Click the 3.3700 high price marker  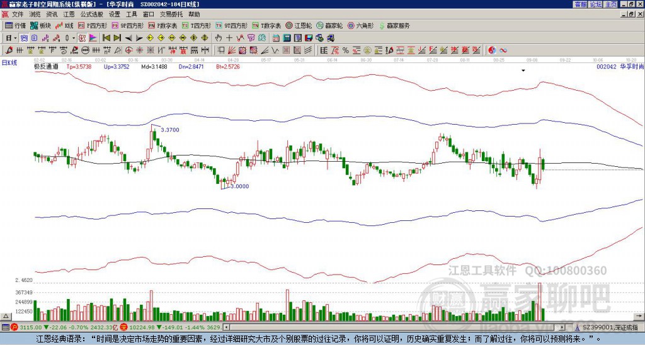[170, 130]
